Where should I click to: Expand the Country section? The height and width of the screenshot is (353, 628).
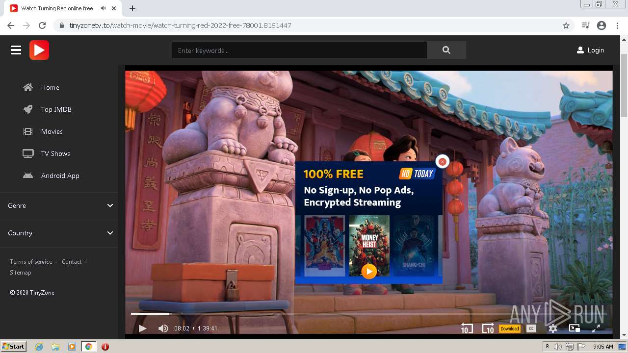[59, 233]
